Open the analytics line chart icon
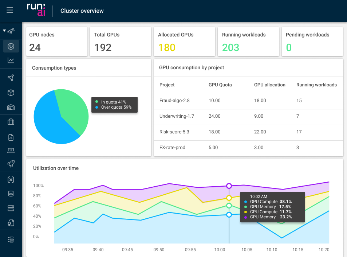 point(11,60)
